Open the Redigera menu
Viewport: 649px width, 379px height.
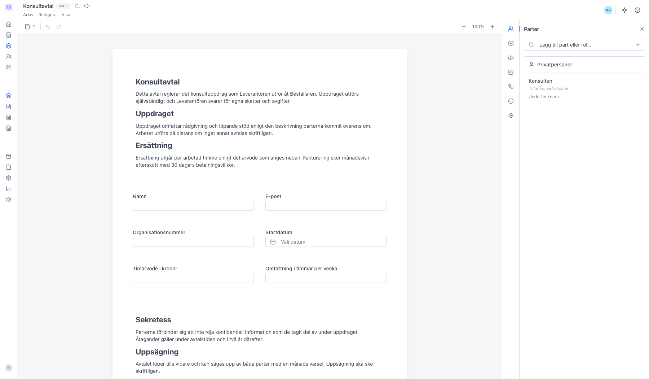48,15
